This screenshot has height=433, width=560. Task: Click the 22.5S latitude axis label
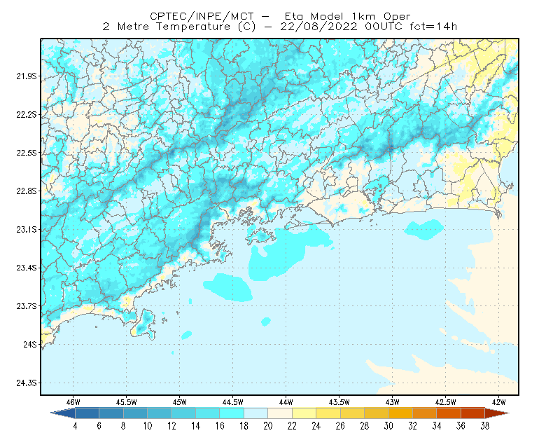coord(27,153)
